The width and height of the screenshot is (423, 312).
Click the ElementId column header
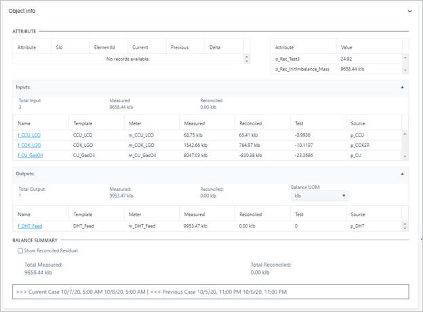point(102,48)
